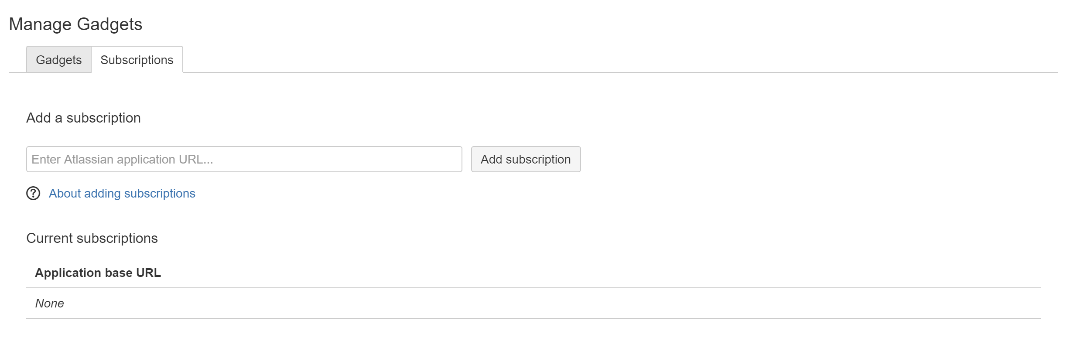Open help via the circled question mark
Viewport: 1067px width, 348px height.
33,193
